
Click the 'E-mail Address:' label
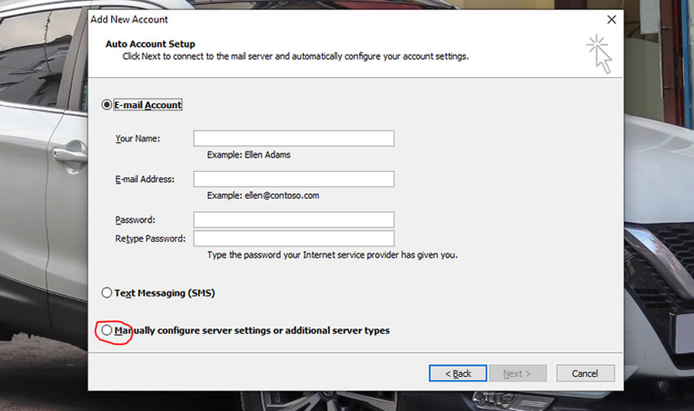(x=144, y=179)
